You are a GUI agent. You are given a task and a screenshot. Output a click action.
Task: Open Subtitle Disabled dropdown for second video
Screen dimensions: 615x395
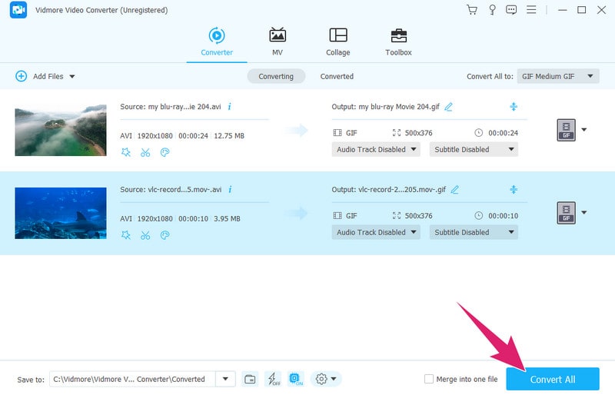(474, 232)
